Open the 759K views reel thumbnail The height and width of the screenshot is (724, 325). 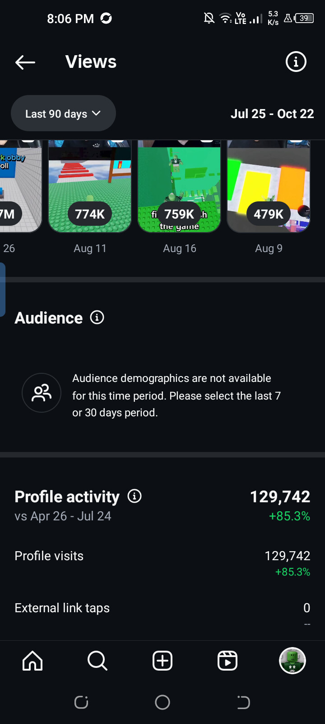(179, 186)
